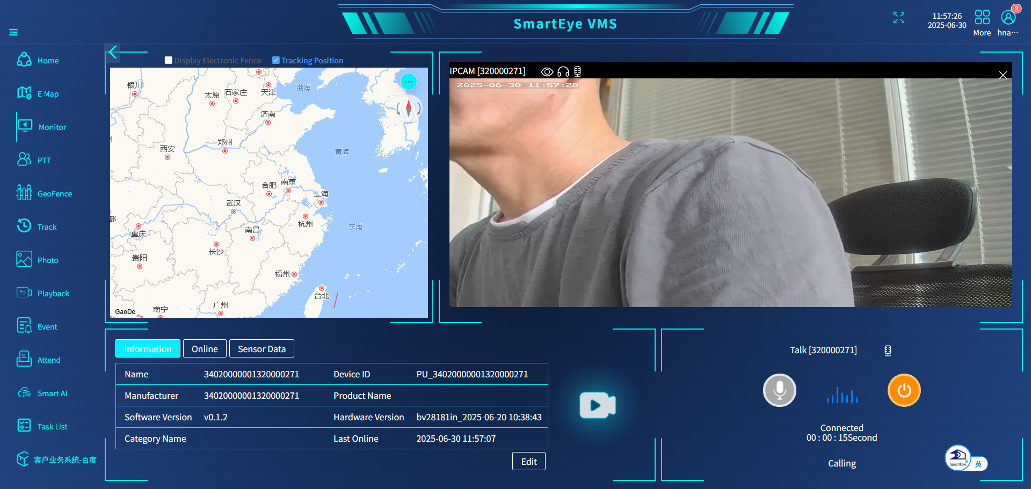
Task: Click the video camera play icon
Action: [x=597, y=405]
